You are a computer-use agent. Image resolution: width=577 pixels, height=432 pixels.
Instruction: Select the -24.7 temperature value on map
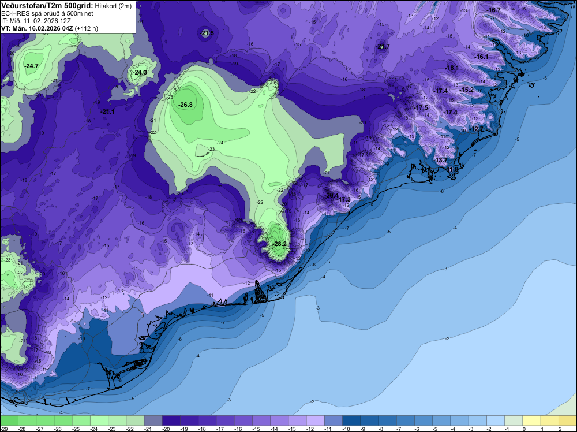coord(31,66)
